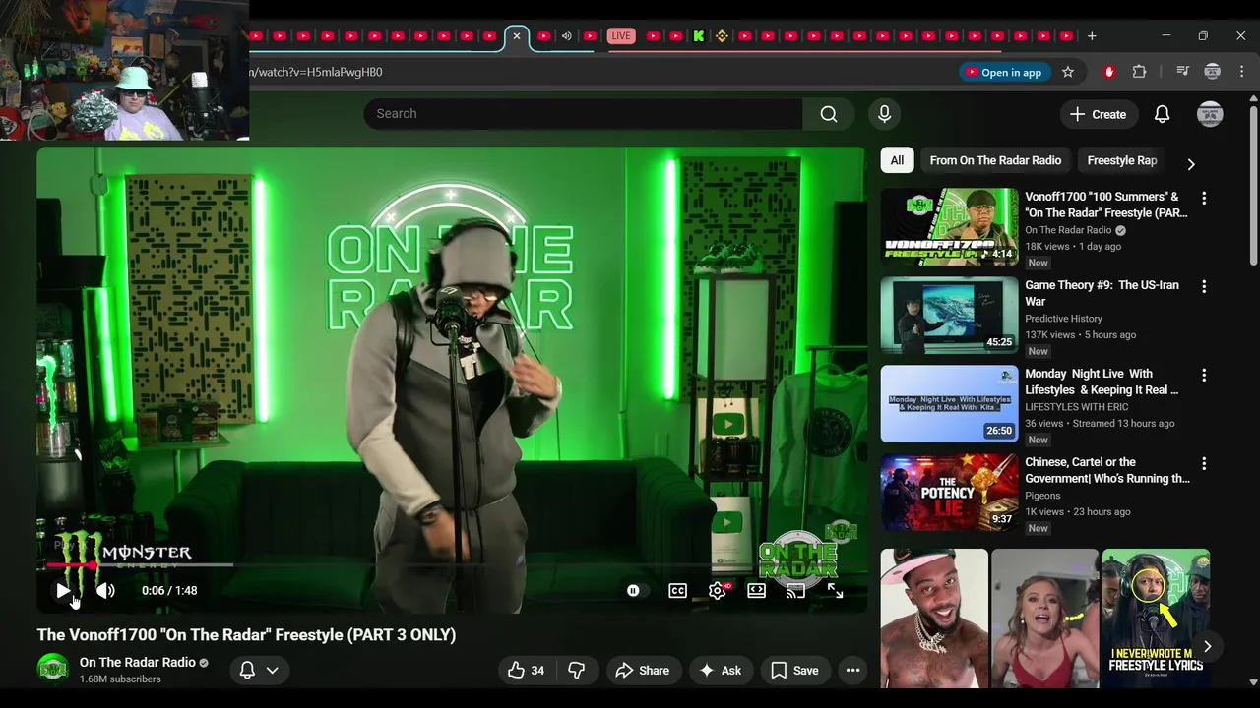Resume playback with the play button

[63, 591]
